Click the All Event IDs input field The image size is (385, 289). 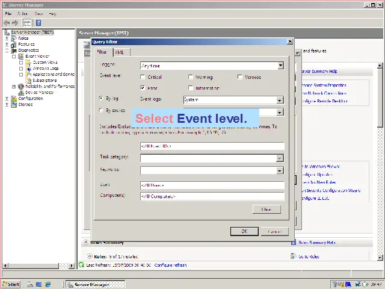click(x=212, y=146)
